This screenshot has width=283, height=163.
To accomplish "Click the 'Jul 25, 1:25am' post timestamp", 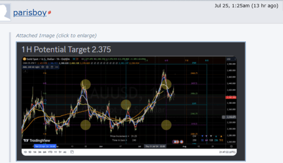I will click(246, 6).
